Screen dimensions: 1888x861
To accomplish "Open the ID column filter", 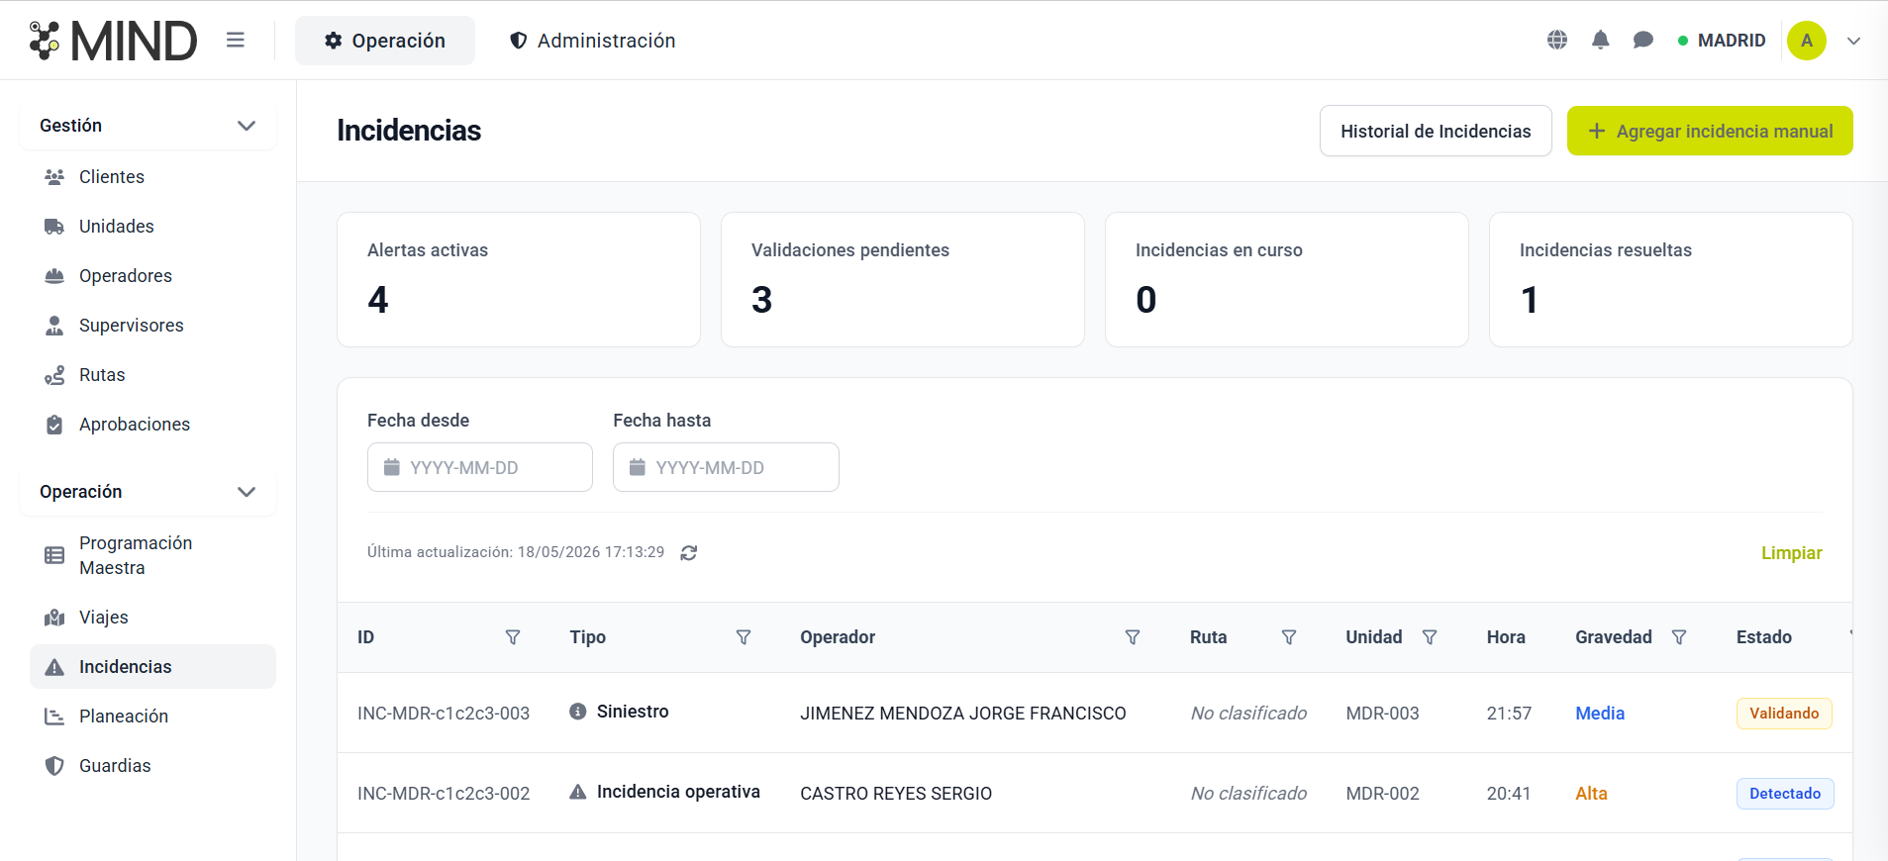I will tap(513, 637).
